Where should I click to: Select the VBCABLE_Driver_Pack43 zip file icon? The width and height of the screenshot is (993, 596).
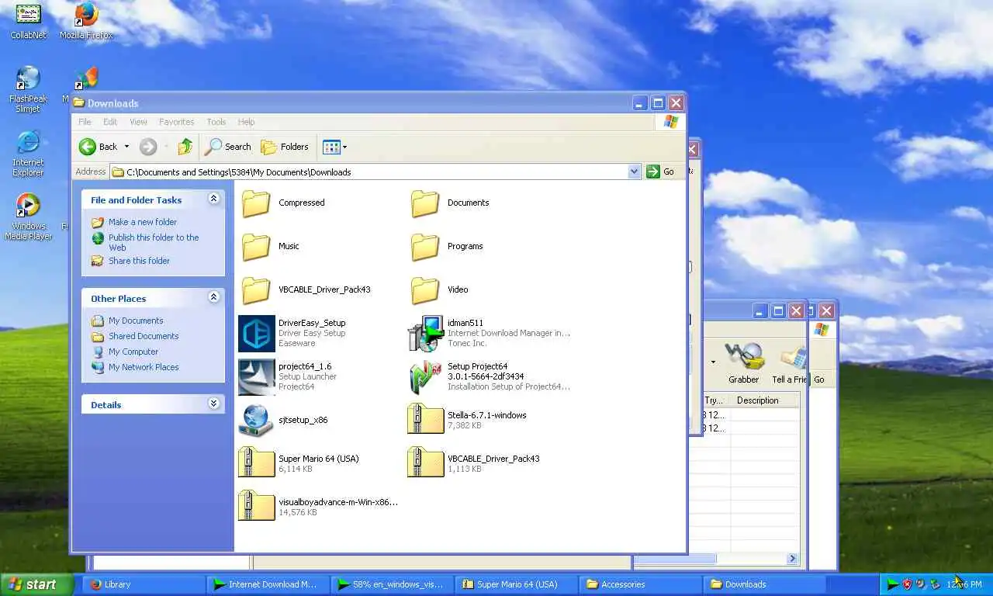(425, 463)
